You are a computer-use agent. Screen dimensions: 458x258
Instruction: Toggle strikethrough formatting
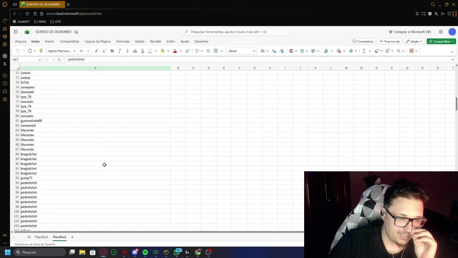click(x=135, y=51)
